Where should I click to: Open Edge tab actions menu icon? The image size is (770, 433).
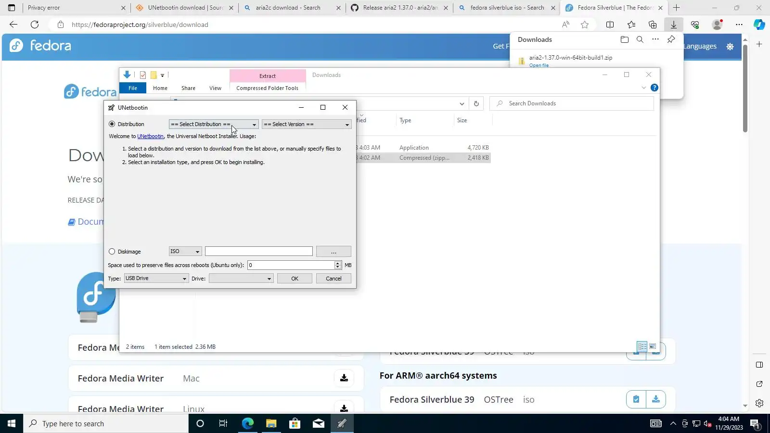[x=12, y=8]
